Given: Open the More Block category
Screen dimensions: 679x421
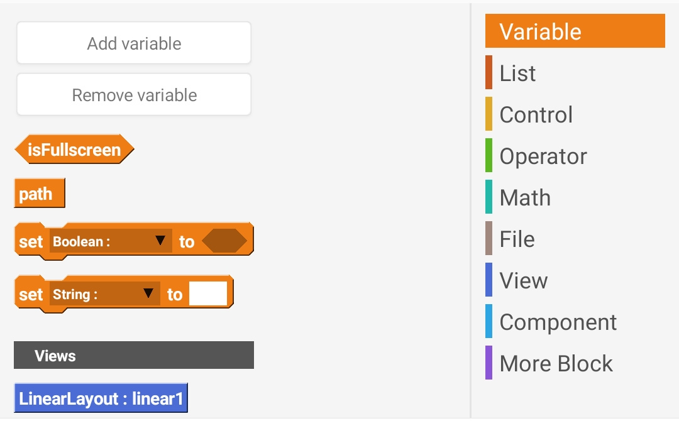Looking at the screenshot, I should (x=556, y=363).
